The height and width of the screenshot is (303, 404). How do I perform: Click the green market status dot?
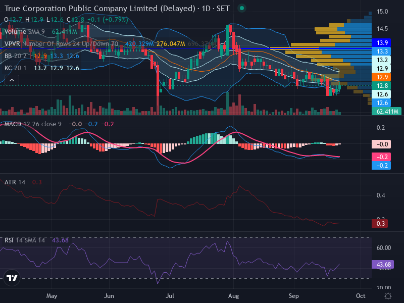[x=242, y=8]
